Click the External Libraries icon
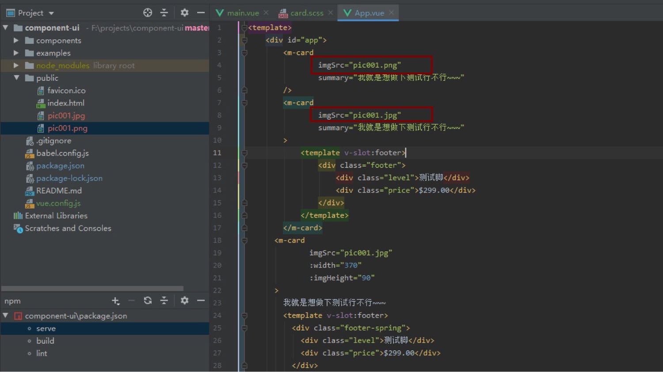Screen dimensions: 663x372 (x=18, y=216)
